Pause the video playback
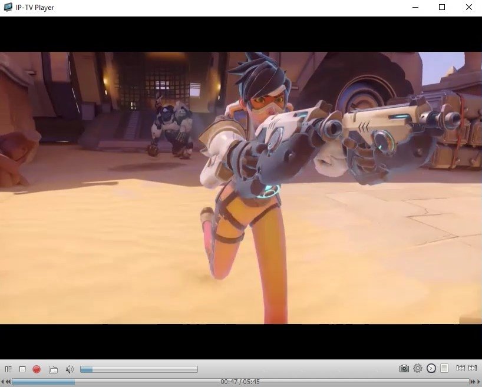 click(8, 369)
